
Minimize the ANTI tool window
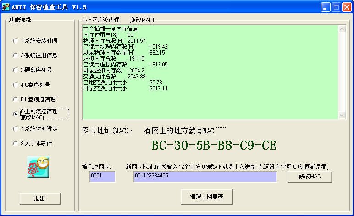pyautogui.click(x=325, y=7)
